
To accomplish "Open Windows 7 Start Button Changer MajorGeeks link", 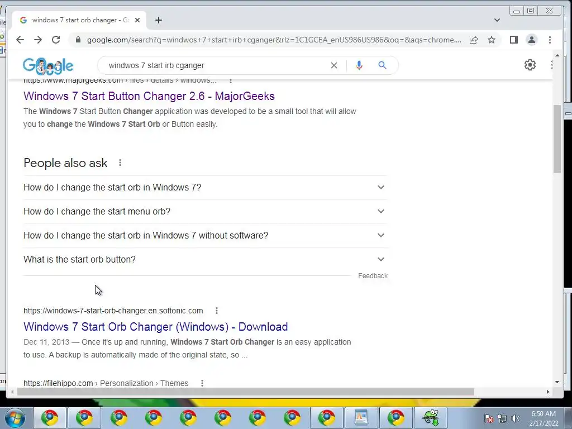I will (149, 96).
